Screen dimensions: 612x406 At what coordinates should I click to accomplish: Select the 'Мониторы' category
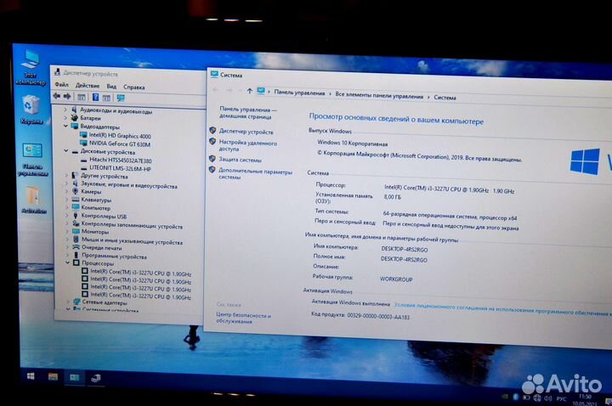pos(95,232)
